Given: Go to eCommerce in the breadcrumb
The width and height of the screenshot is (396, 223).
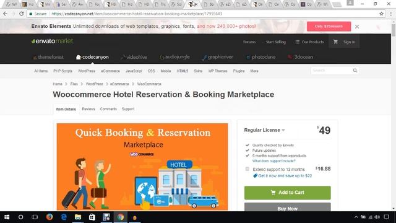Looking at the screenshot, I should [x=119, y=84].
